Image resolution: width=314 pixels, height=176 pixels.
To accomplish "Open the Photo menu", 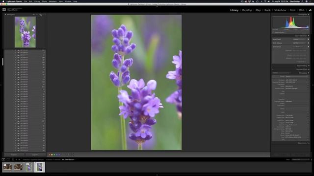I will (44, 1).
